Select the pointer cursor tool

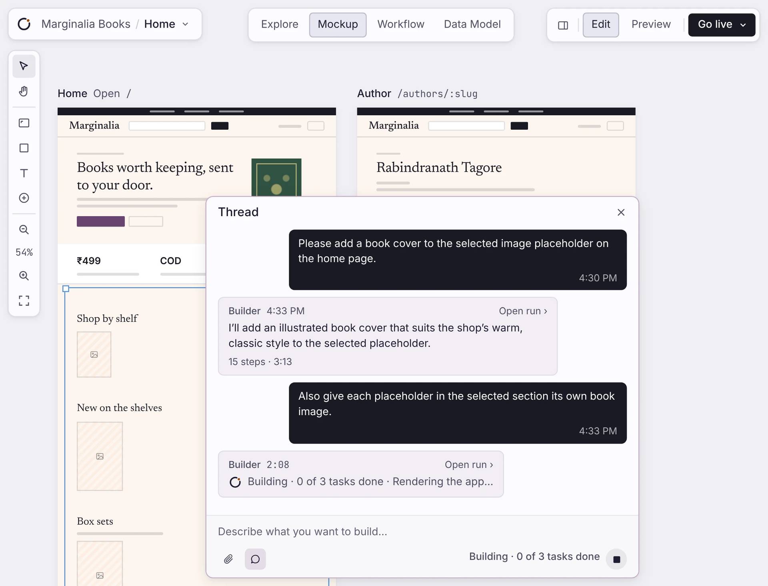[x=24, y=66]
